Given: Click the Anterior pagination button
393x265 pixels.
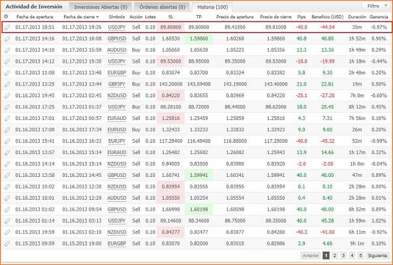Looking at the screenshot, I should tap(311, 255).
